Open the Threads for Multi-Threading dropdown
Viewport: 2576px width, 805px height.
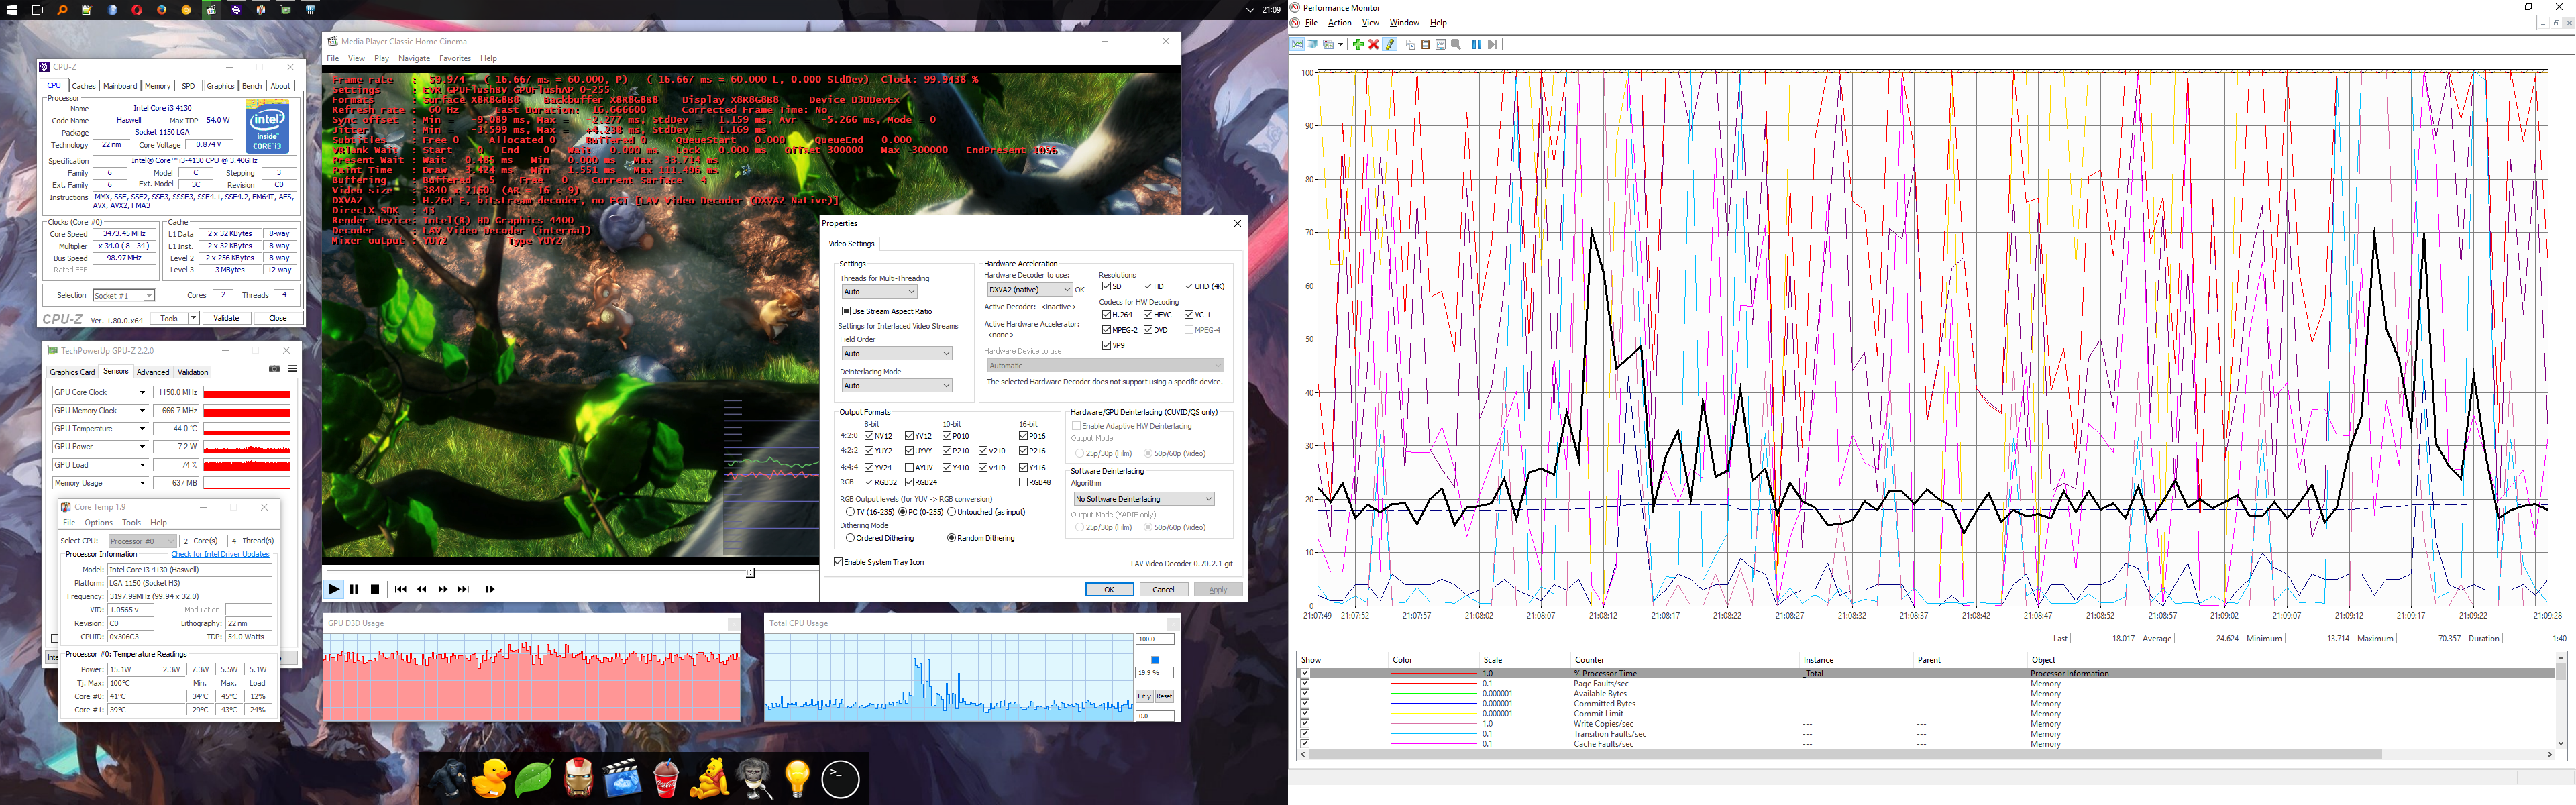[879, 292]
